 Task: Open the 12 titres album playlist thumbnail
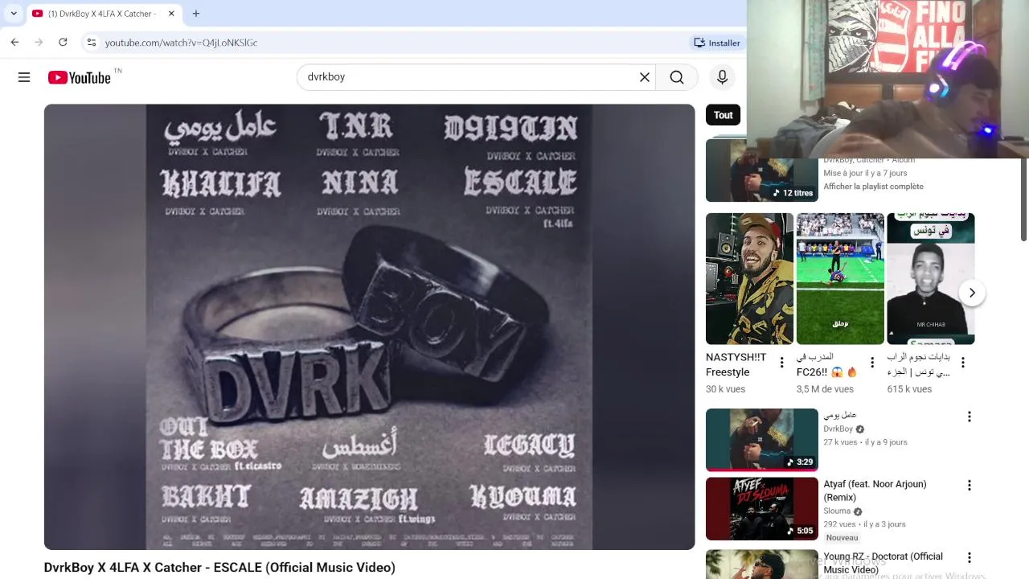761,170
